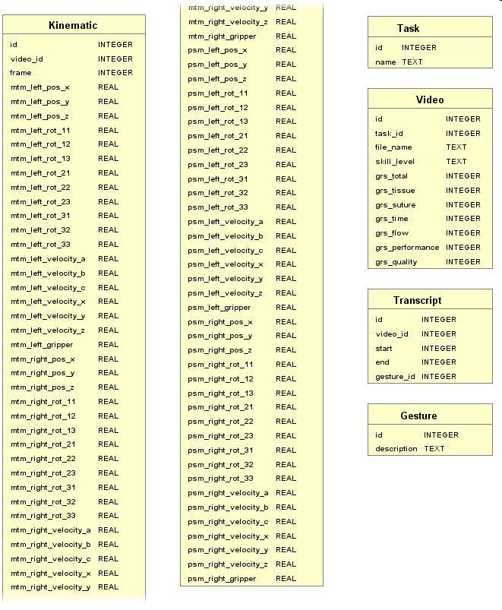Click the psm_right_rot_22 row
The width and height of the screenshot is (502, 610).
pos(251,422)
